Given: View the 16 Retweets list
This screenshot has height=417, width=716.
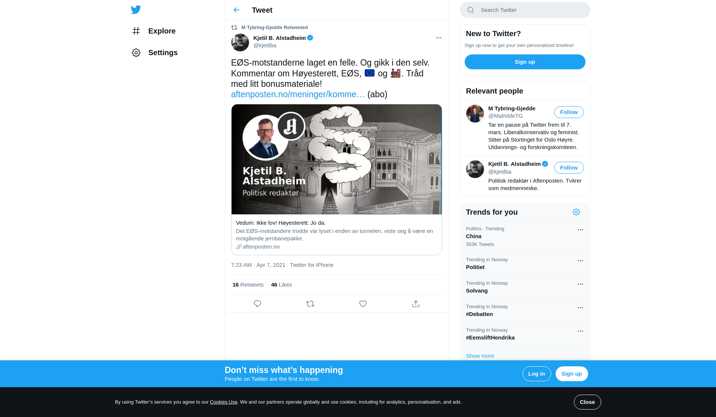Looking at the screenshot, I should coord(248,285).
